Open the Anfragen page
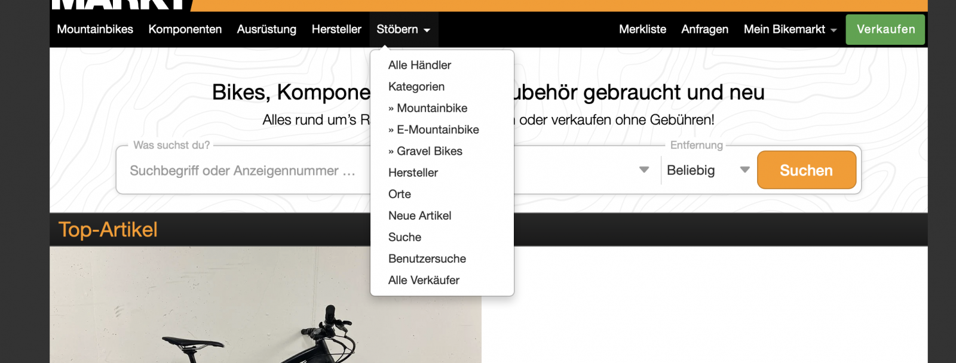This screenshot has height=363, width=956. point(704,29)
